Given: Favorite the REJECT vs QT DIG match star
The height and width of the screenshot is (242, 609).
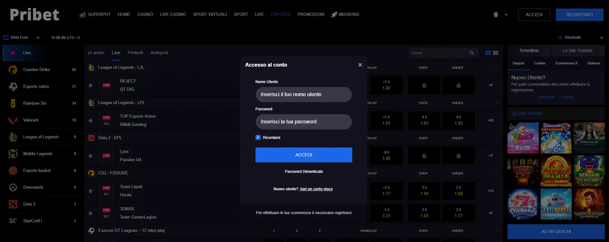Looking at the screenshot, I should [x=91, y=85].
